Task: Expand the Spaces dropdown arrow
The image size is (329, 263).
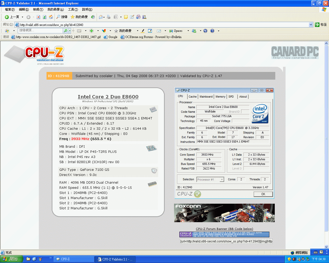Action: pyautogui.click(x=188, y=31)
